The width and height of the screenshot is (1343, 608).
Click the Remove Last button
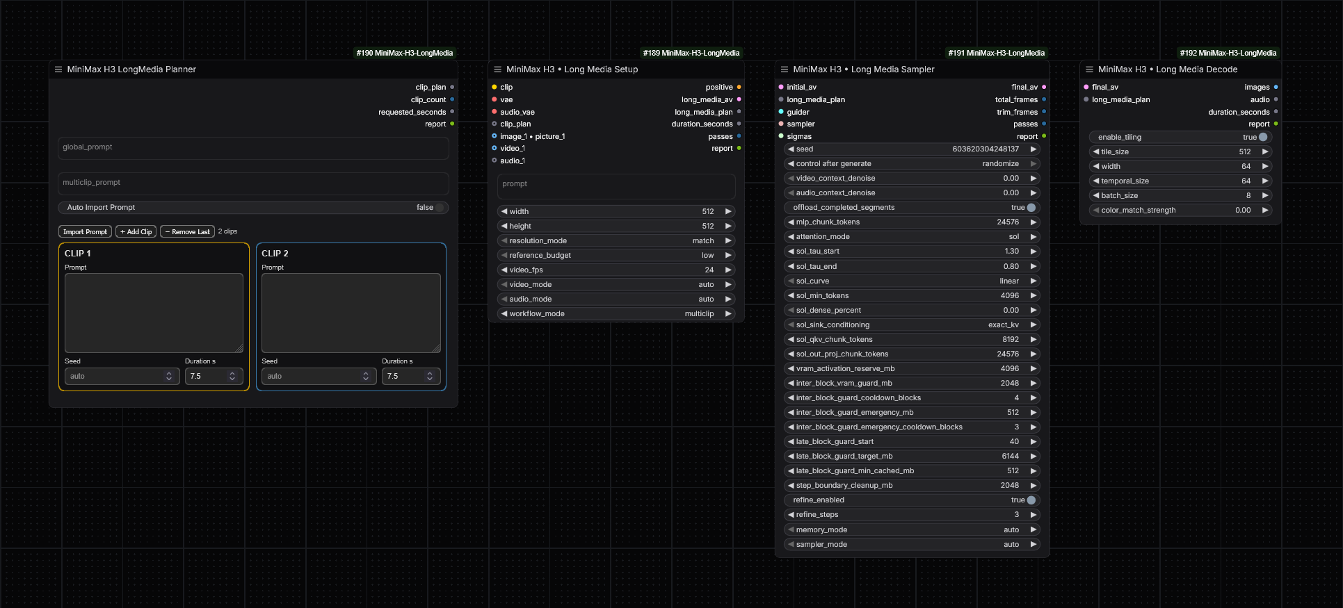187,231
